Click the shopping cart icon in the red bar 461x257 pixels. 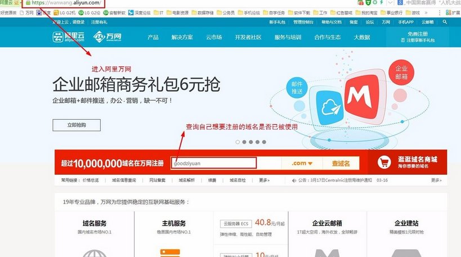pos(384,162)
